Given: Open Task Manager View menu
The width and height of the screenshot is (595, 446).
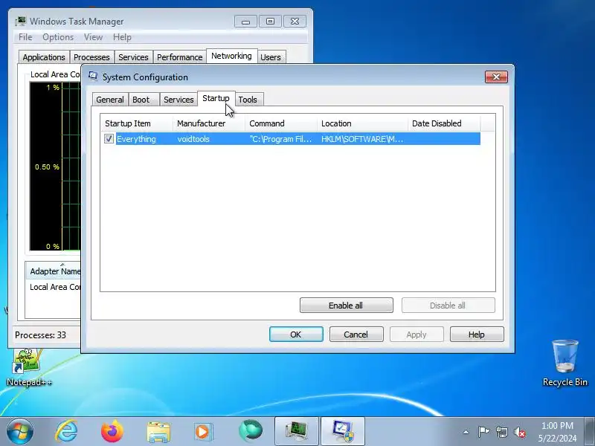Looking at the screenshot, I should [x=94, y=37].
